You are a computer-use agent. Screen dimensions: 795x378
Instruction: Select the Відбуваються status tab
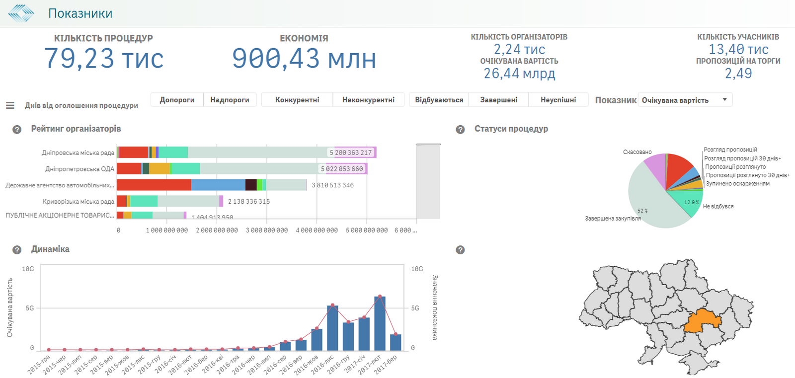pyautogui.click(x=439, y=100)
